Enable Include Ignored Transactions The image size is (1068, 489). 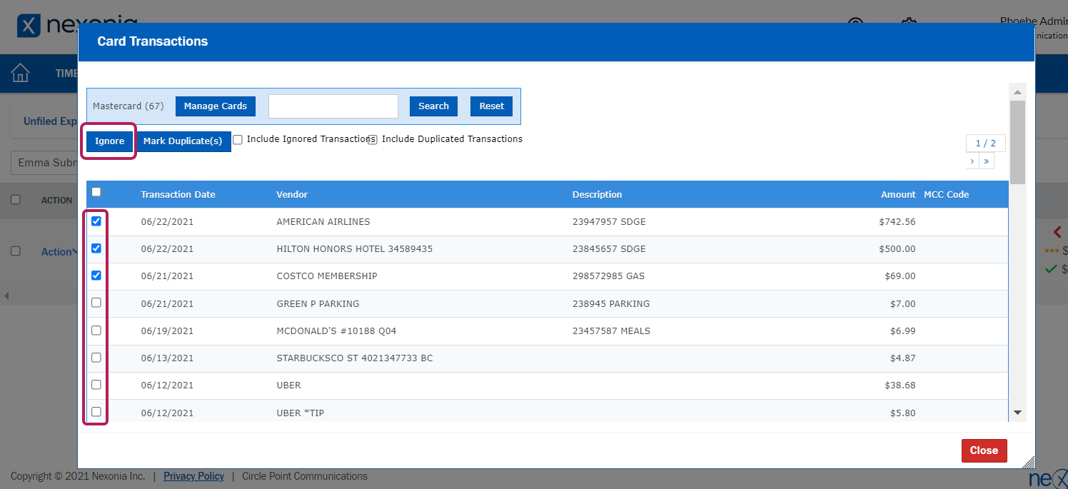(x=238, y=139)
